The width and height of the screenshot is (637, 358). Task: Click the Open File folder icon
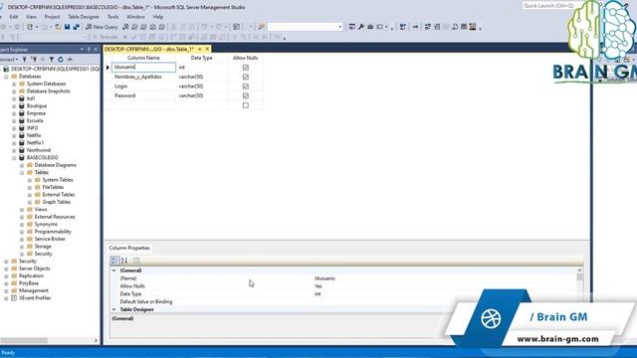click(x=58, y=27)
